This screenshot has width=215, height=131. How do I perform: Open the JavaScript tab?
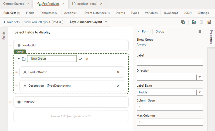pyautogui.click(x=171, y=13)
